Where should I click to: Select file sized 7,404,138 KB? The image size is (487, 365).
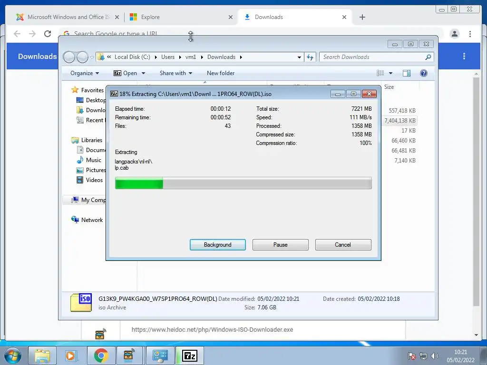click(400, 120)
